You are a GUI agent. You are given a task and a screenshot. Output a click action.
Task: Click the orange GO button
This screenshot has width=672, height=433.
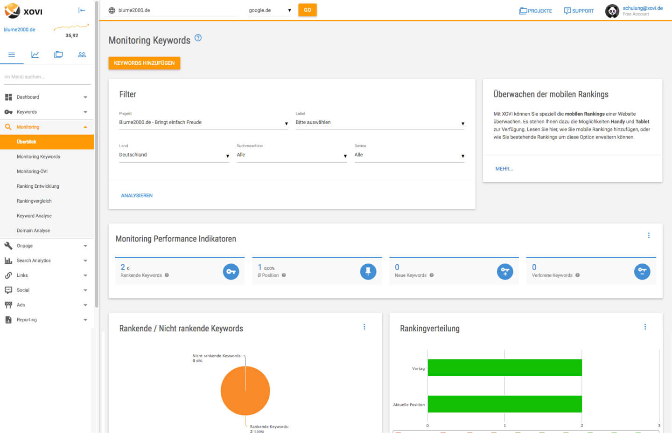(x=308, y=10)
